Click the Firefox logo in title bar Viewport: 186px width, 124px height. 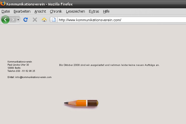(x=3, y=4)
